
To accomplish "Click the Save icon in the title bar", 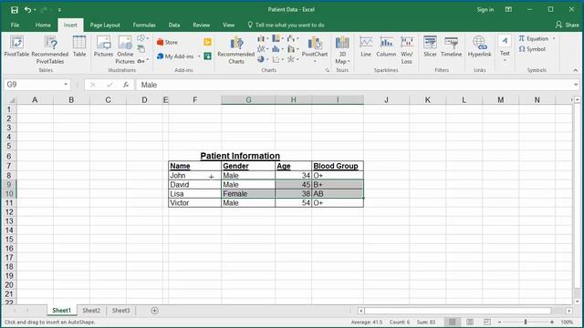I will (x=15, y=10).
